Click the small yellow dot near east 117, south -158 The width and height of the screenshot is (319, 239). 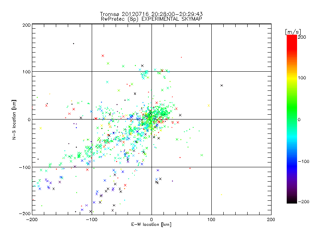pyautogui.click(x=222, y=195)
